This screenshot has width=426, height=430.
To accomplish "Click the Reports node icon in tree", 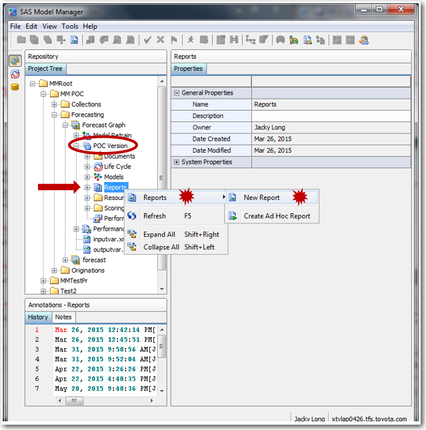I will pyautogui.click(x=98, y=187).
